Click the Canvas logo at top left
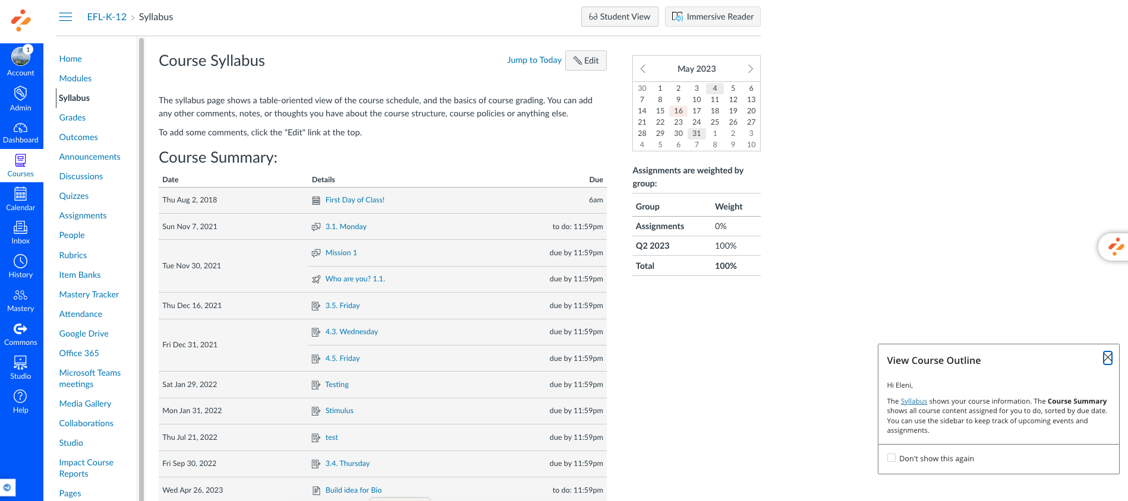The image size is (1128, 501). click(x=21, y=20)
